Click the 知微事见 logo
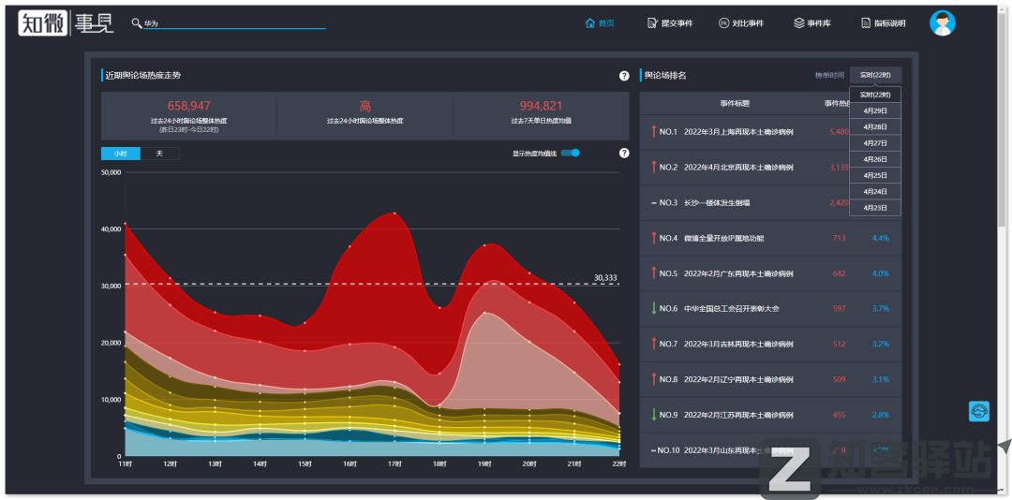The image size is (1012, 500). (67, 22)
